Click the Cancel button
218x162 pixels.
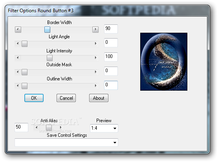[66, 98]
